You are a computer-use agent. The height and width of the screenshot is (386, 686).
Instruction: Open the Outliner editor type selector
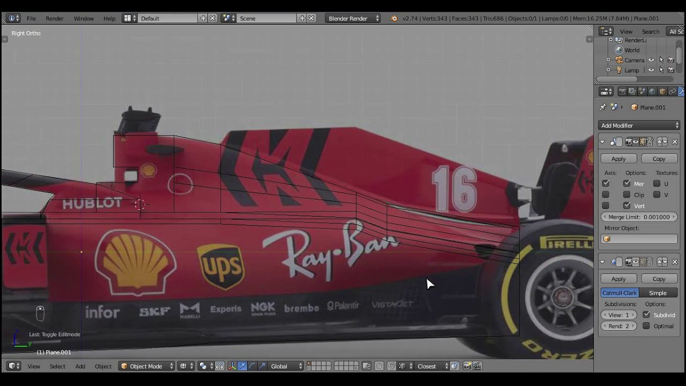pos(606,32)
